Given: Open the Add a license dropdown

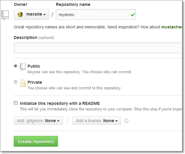Looking at the screenshot, I should click(97, 121).
